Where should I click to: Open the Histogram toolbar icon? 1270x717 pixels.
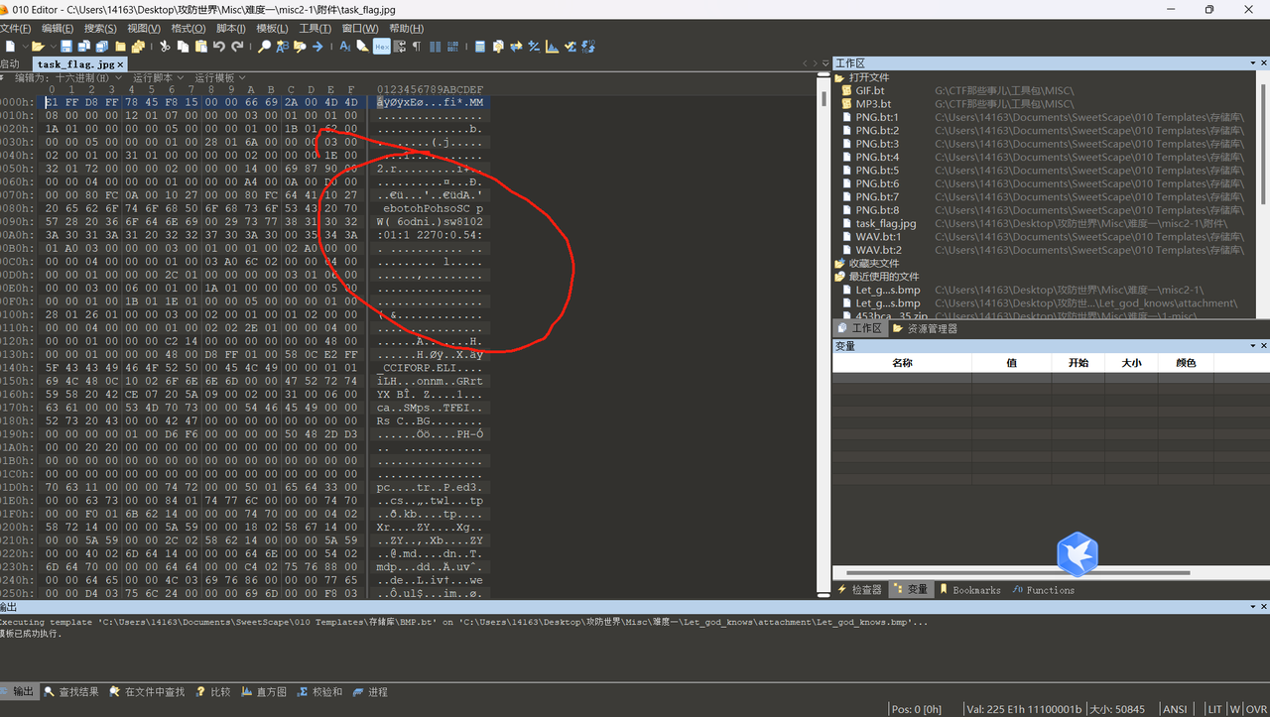pos(552,46)
